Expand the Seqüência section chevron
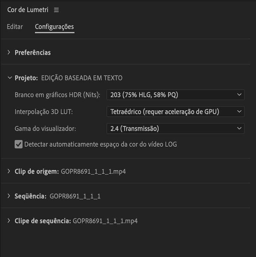Image resolution: width=256 pixels, height=257 pixels. [x=9, y=196]
